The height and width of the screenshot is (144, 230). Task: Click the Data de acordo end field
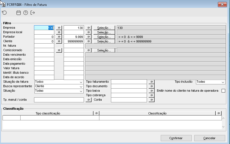click(74, 77)
